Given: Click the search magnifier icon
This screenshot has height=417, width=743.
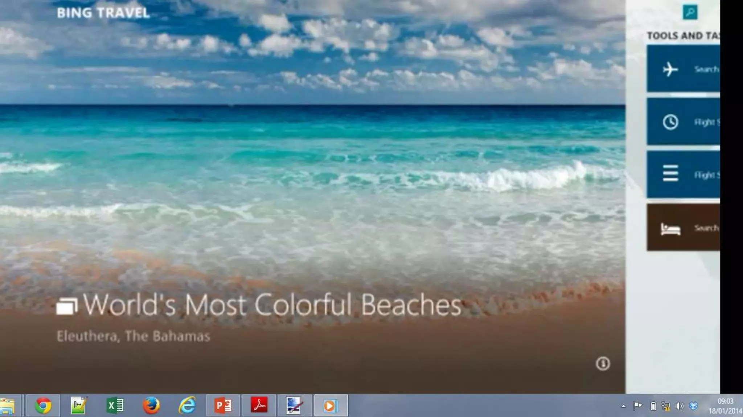Looking at the screenshot, I should click(690, 13).
